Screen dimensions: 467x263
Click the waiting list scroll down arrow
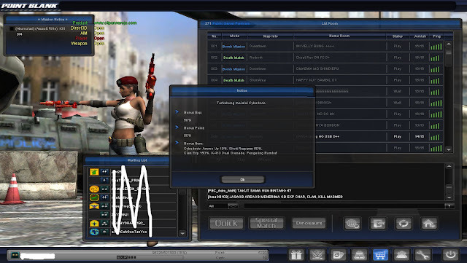pos(182,234)
